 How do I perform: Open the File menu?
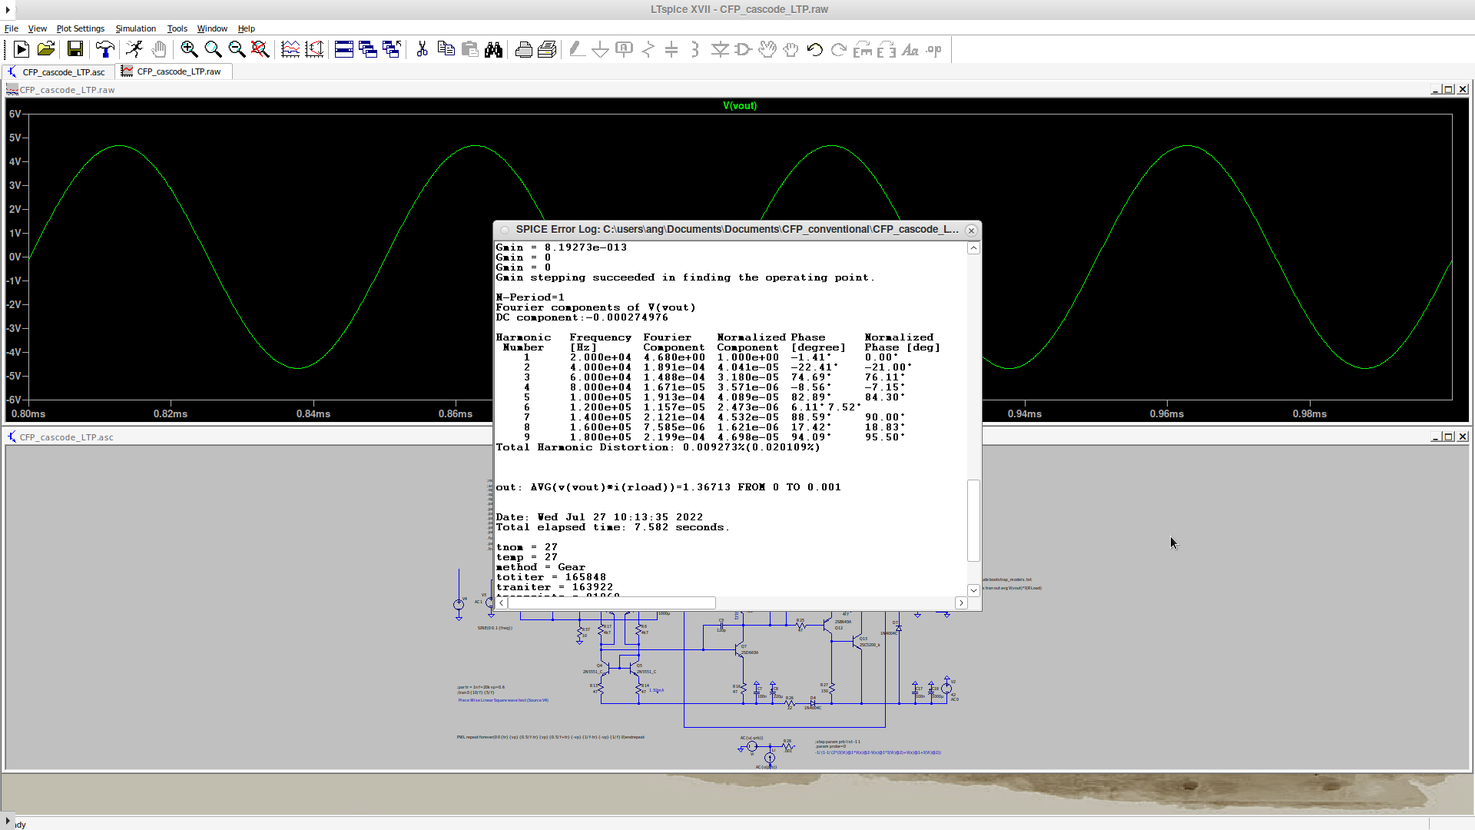coord(12,28)
